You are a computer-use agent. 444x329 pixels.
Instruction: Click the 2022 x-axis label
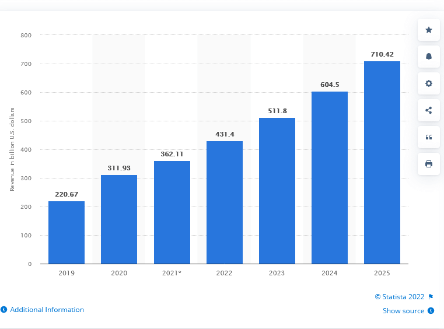click(224, 273)
